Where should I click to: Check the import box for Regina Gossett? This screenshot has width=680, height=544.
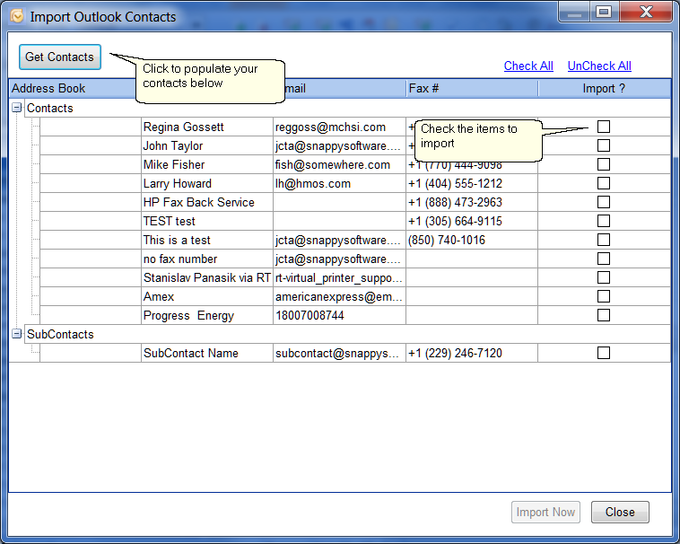604,127
